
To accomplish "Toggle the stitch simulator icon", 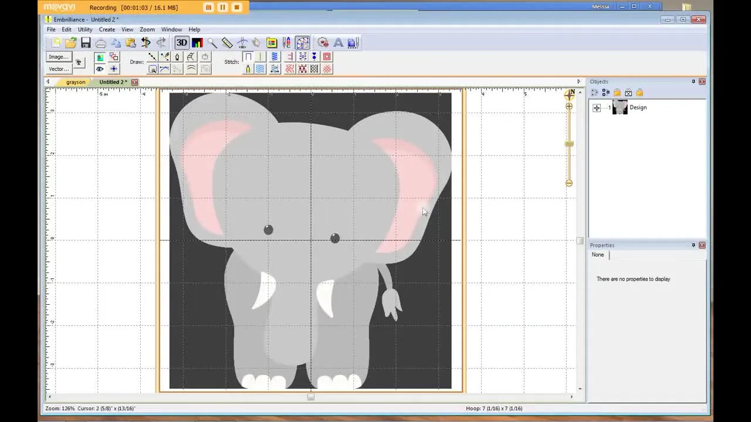I will click(x=302, y=43).
